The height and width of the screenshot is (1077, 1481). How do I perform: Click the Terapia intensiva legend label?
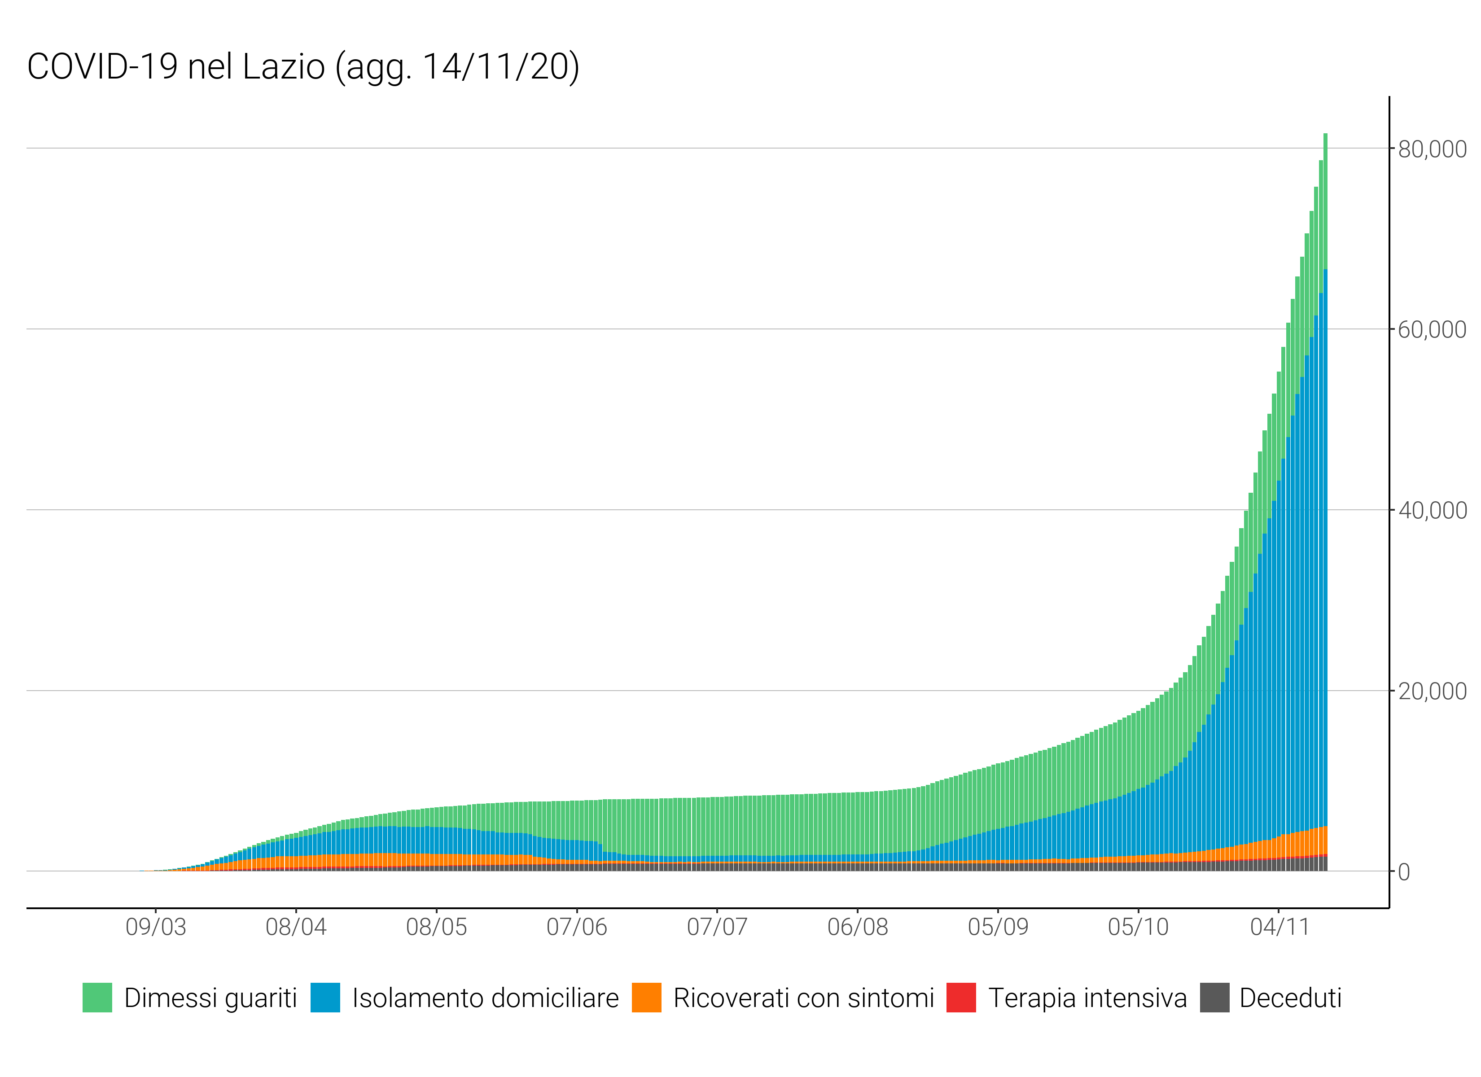(x=1087, y=998)
